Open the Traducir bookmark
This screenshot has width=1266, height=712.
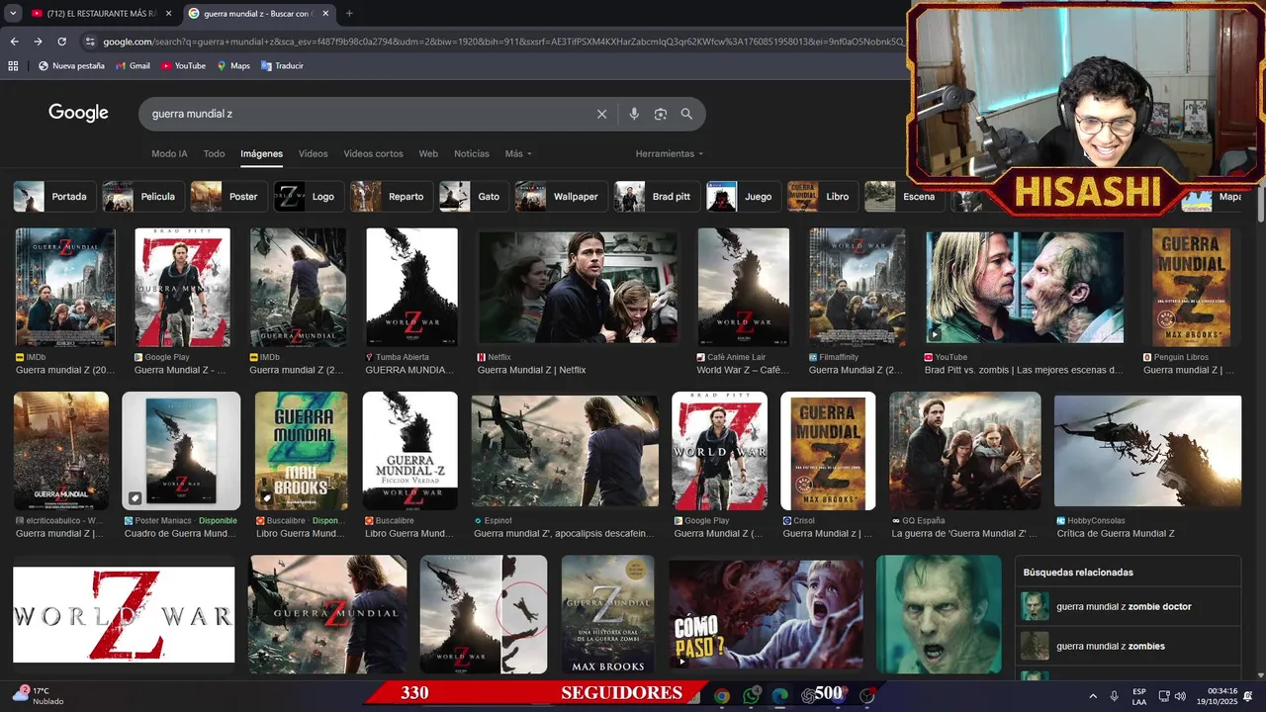(282, 66)
